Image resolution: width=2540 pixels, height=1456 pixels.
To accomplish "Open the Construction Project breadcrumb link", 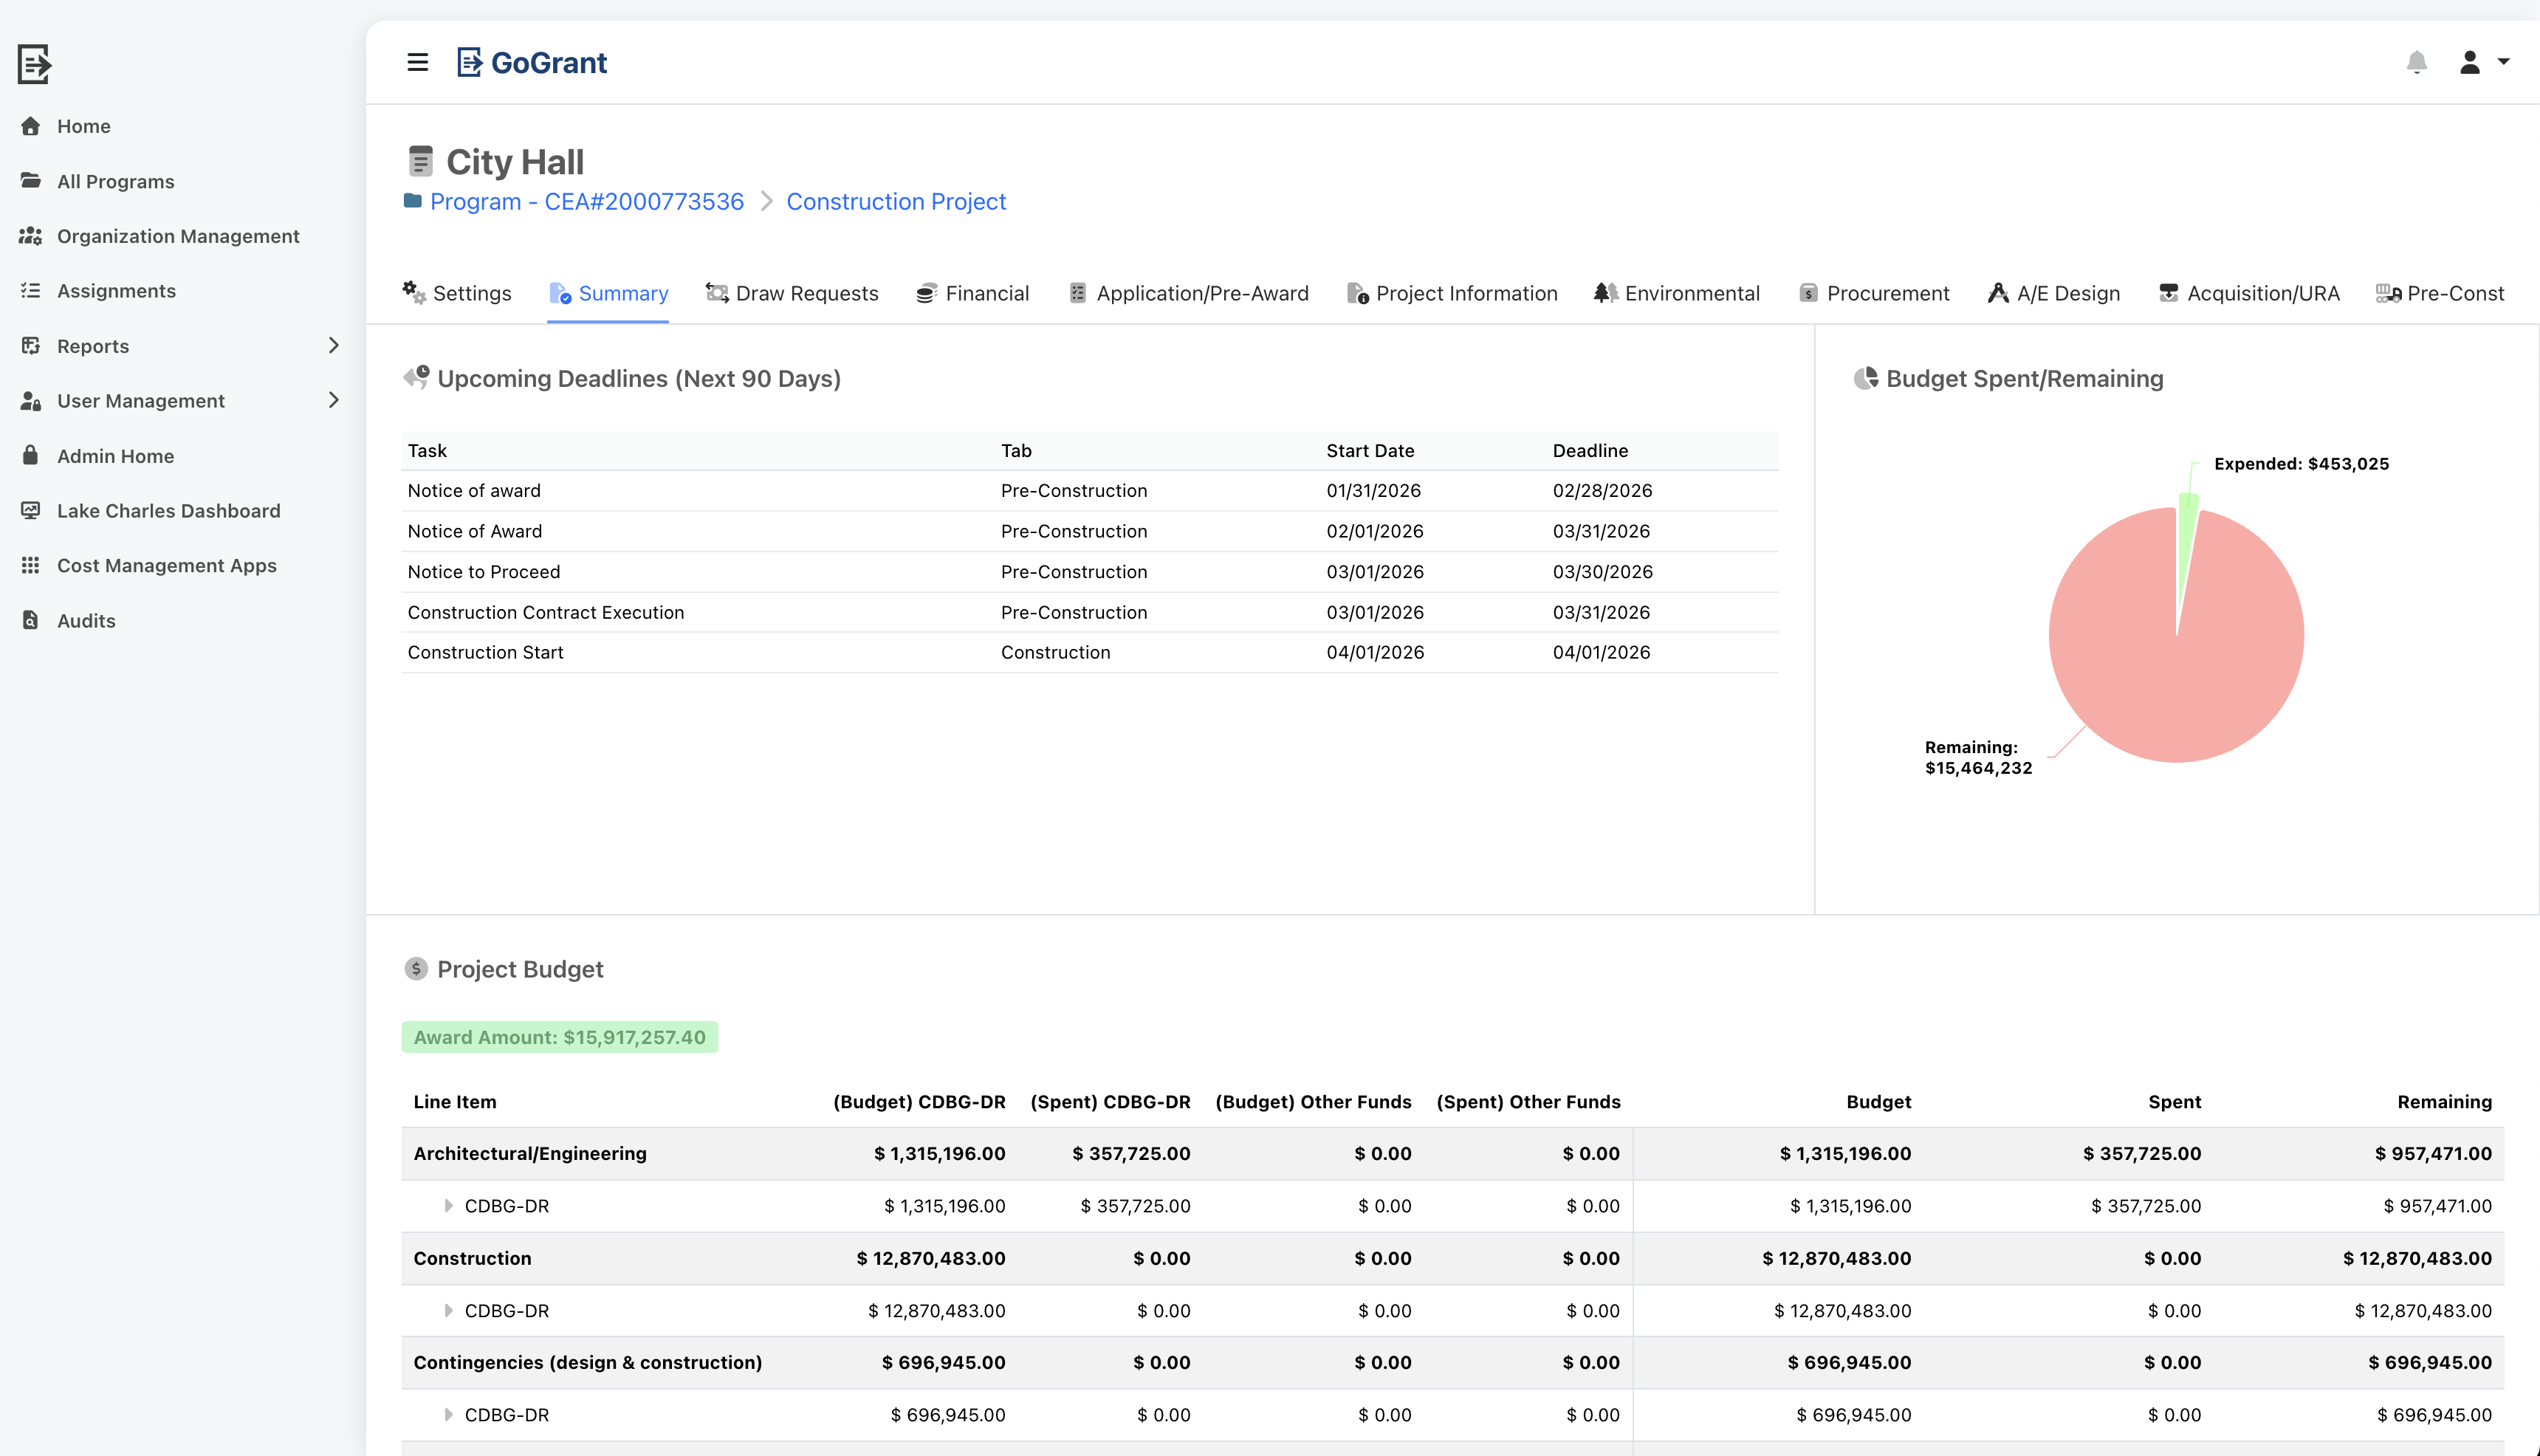I will [x=896, y=201].
